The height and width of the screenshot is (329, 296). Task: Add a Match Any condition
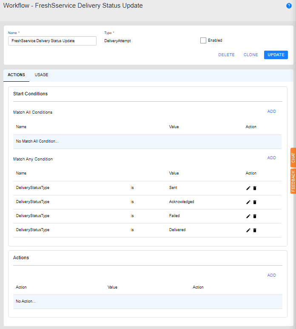(x=271, y=158)
